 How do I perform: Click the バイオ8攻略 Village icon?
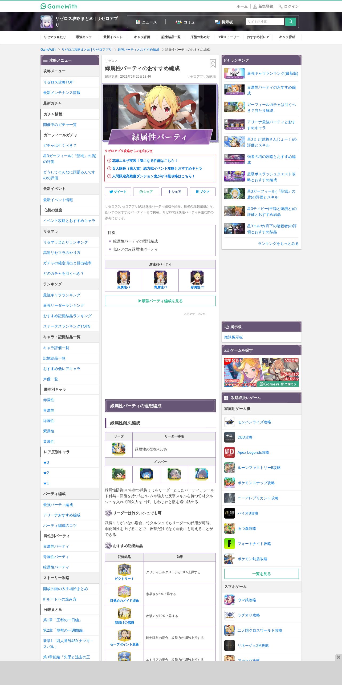(x=230, y=513)
